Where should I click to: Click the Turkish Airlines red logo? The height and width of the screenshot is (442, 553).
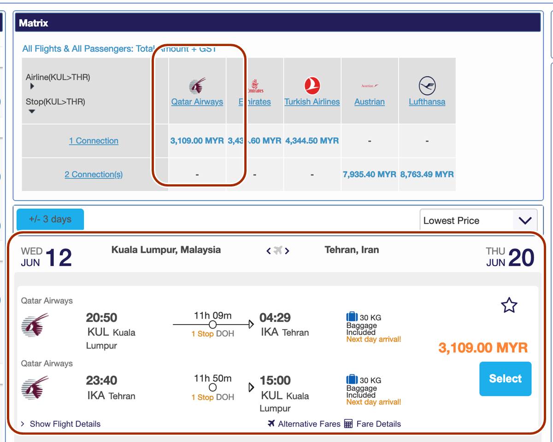[x=312, y=86]
